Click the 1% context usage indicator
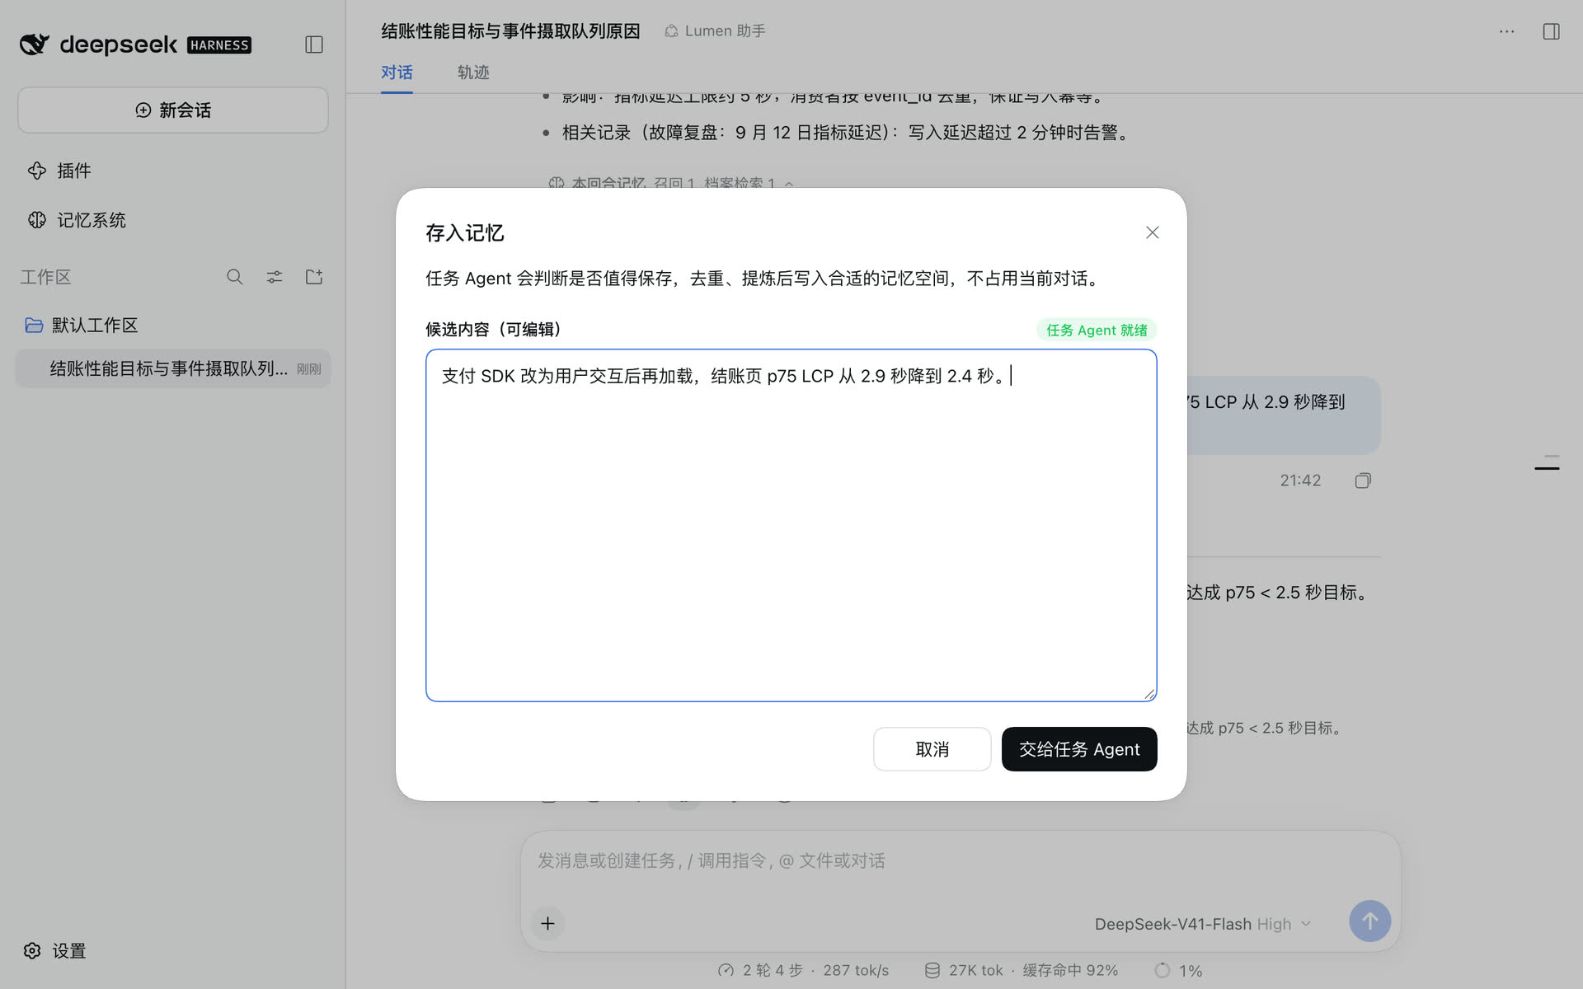The height and width of the screenshot is (989, 1583). click(x=1179, y=970)
